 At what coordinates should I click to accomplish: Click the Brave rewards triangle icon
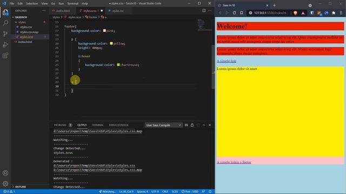pos(303,13)
